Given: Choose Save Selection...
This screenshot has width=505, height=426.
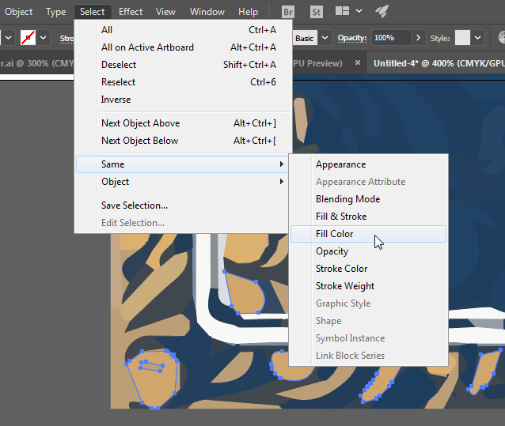Looking at the screenshot, I should pos(182,205).
